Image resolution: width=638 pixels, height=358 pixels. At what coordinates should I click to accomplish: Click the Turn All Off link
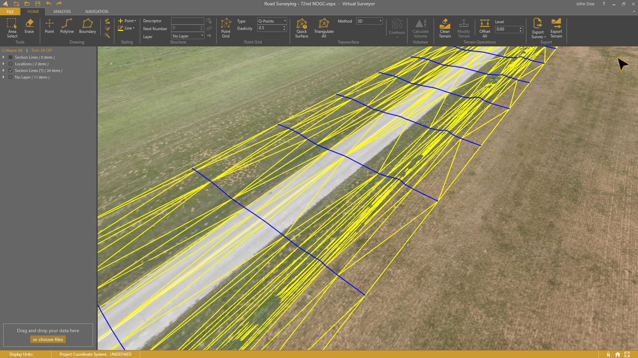coord(41,50)
